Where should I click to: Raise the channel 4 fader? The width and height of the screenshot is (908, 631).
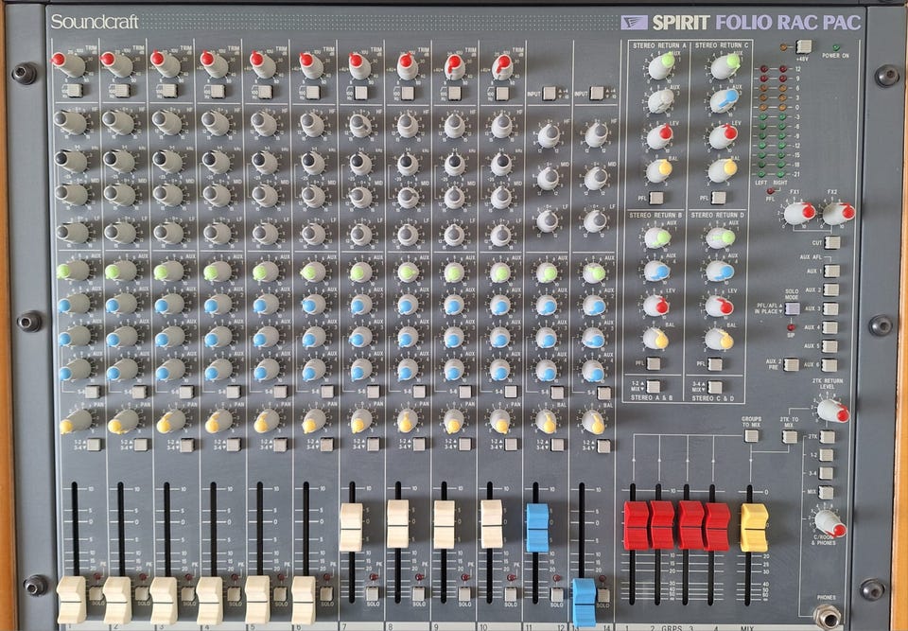209,601
